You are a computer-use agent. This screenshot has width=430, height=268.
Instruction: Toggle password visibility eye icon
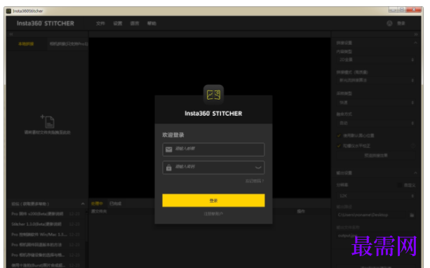coord(257,168)
